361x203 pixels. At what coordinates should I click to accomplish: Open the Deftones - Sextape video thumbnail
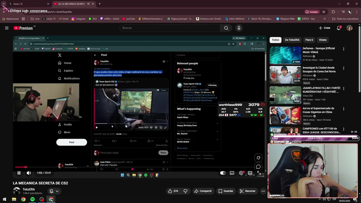click(x=285, y=55)
